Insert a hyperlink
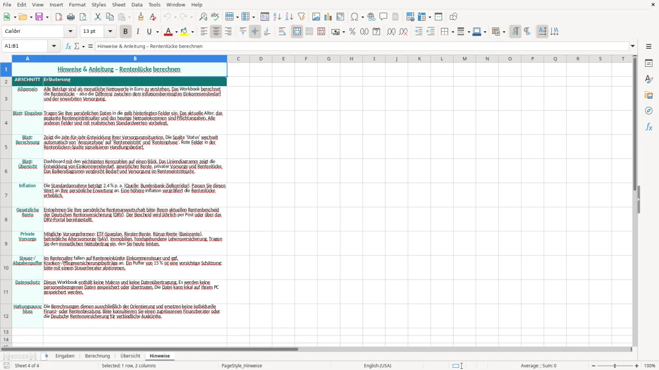Image resolution: width=659 pixels, height=370 pixels. tap(371, 17)
